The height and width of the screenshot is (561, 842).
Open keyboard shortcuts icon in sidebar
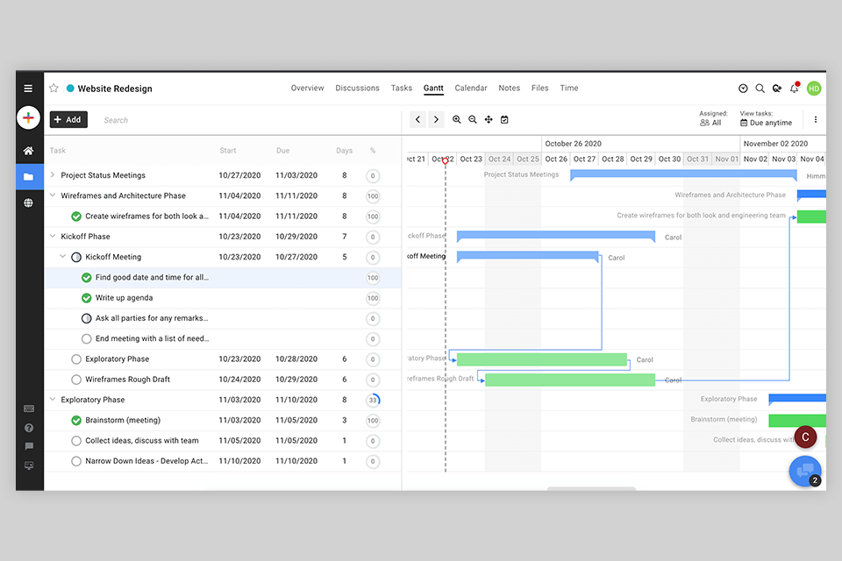click(x=29, y=409)
